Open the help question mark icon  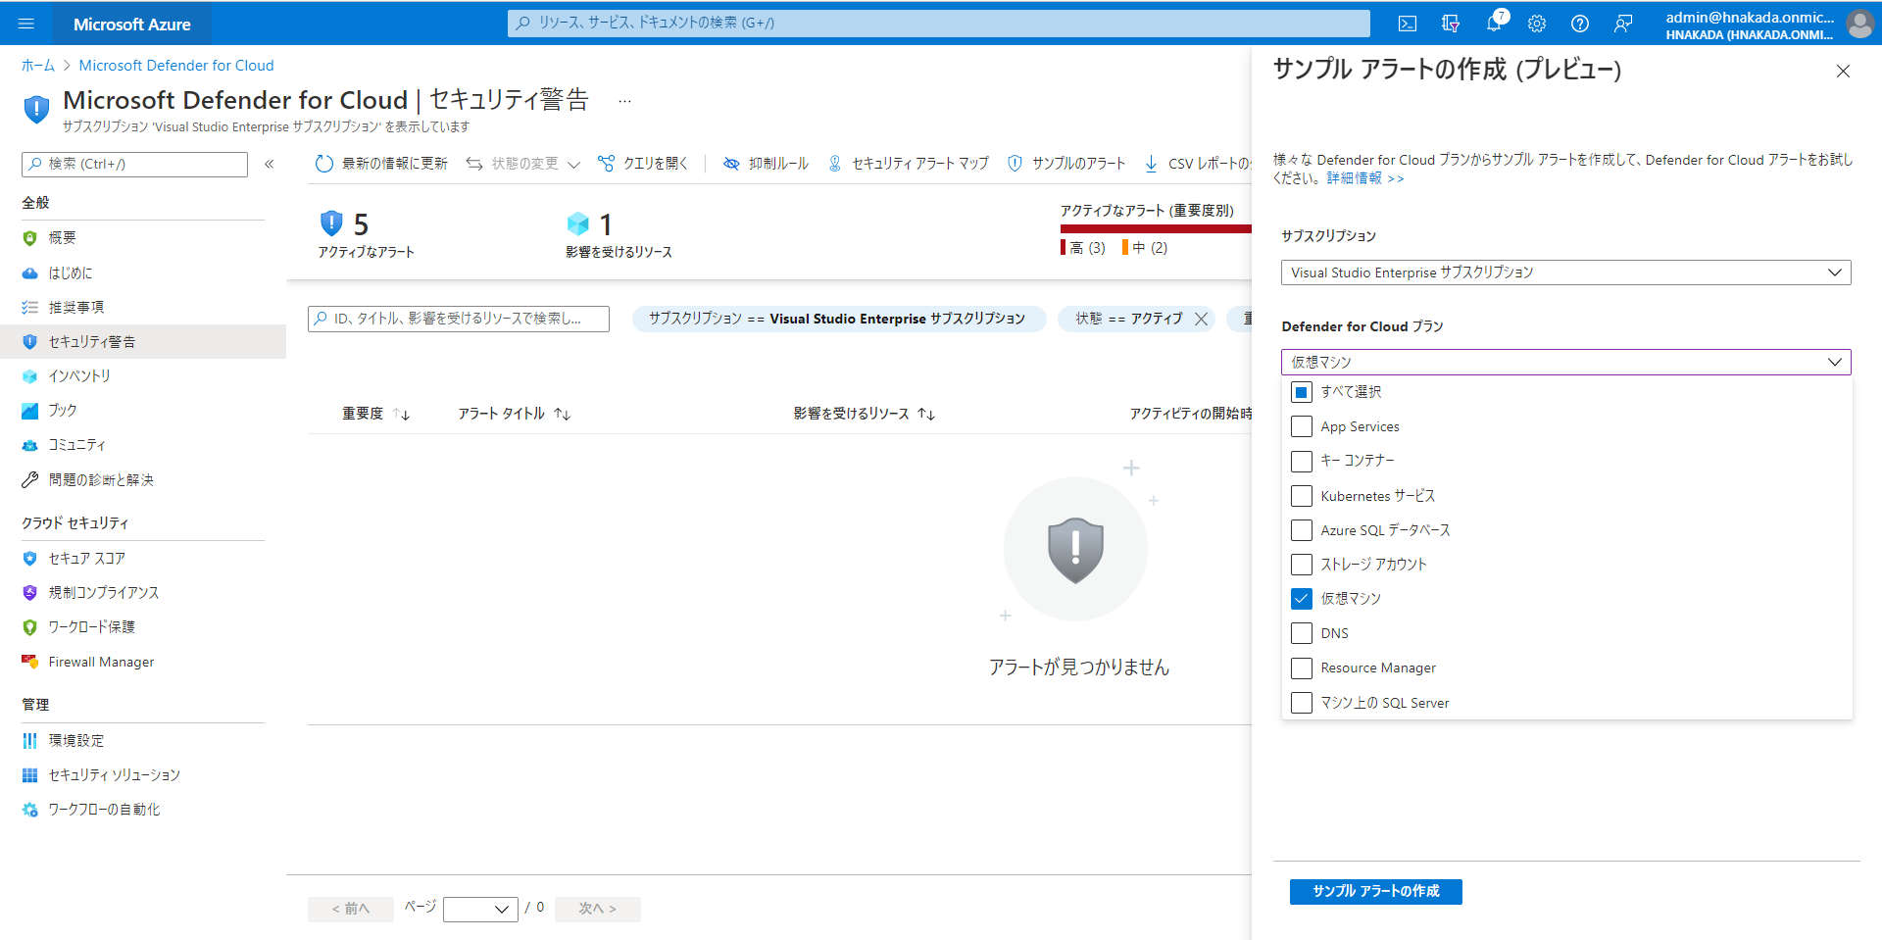[x=1580, y=24]
